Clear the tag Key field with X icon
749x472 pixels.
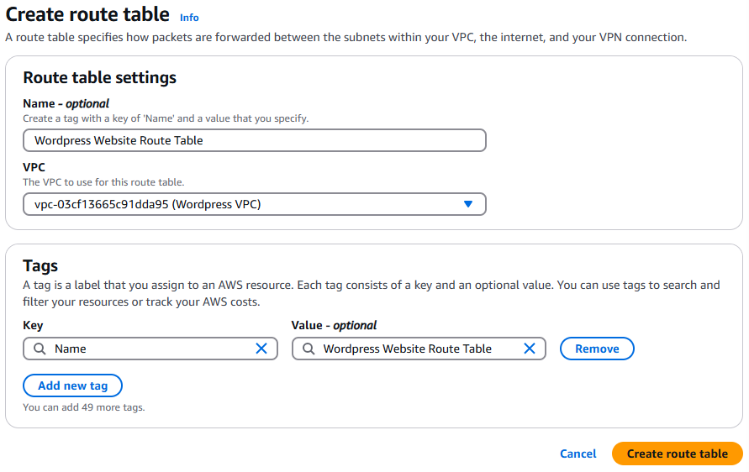click(261, 349)
